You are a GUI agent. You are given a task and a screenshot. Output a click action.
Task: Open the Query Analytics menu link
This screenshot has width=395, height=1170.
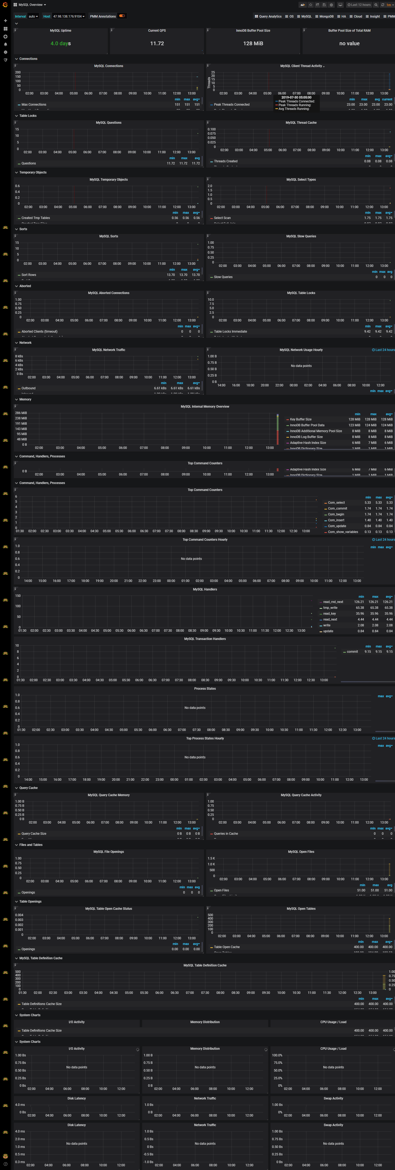tap(268, 16)
